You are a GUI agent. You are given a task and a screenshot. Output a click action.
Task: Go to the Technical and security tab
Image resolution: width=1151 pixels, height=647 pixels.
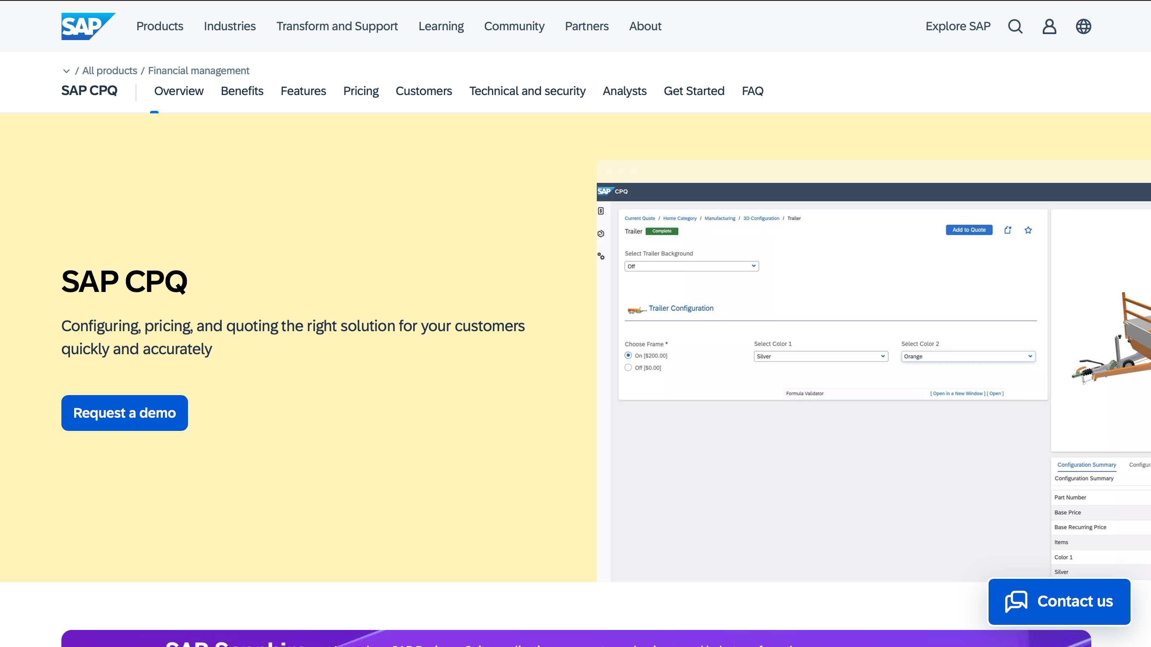point(527,91)
